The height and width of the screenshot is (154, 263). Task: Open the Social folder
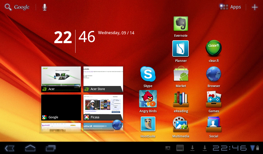pos(214,124)
